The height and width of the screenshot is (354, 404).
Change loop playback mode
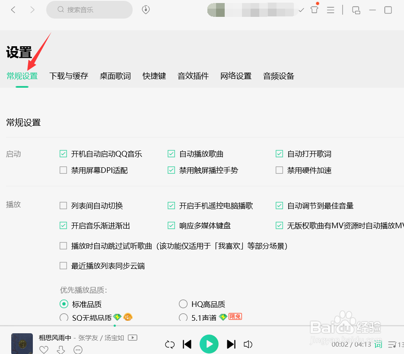coord(170,344)
